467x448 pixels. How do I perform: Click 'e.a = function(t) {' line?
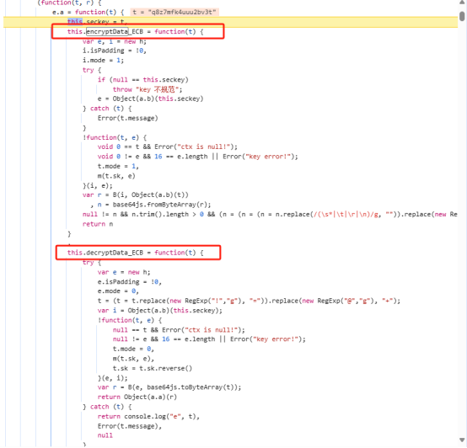coord(89,12)
